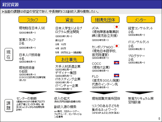Click the black arrow under メンター column
162x122 pixels.
pyautogui.click(x=139, y=93)
